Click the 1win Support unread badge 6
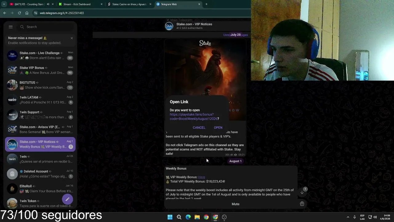Viewport: 394px width, 222px height. tap(71, 117)
